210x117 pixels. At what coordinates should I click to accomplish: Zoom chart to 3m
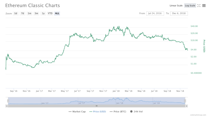[36, 13]
